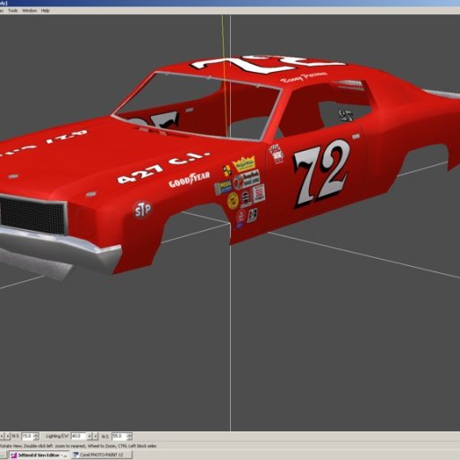Click the 72 door number on the car
The image size is (460, 460).
[x=322, y=173]
